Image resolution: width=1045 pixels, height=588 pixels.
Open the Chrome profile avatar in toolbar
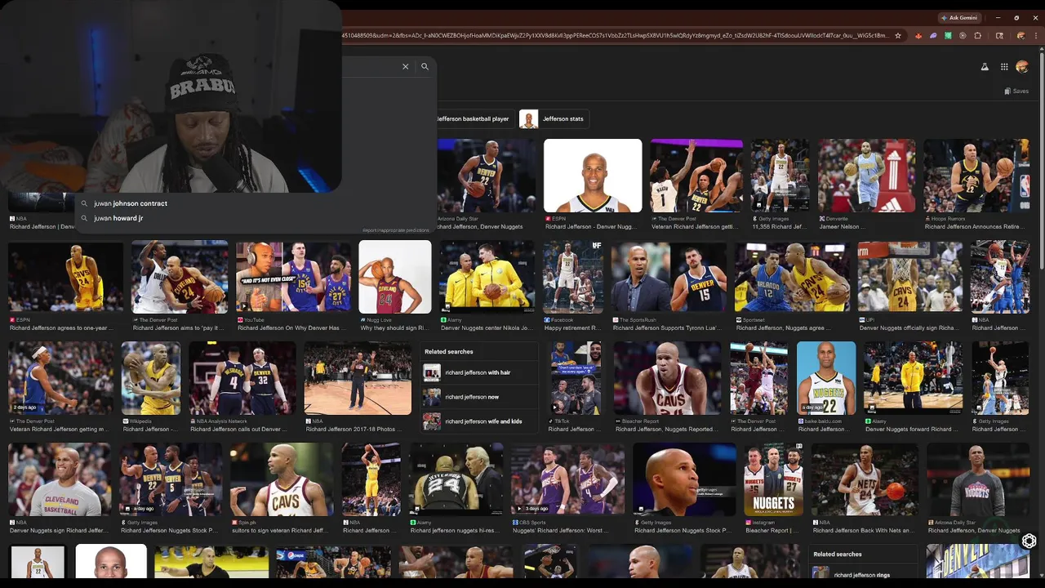(x=1021, y=36)
